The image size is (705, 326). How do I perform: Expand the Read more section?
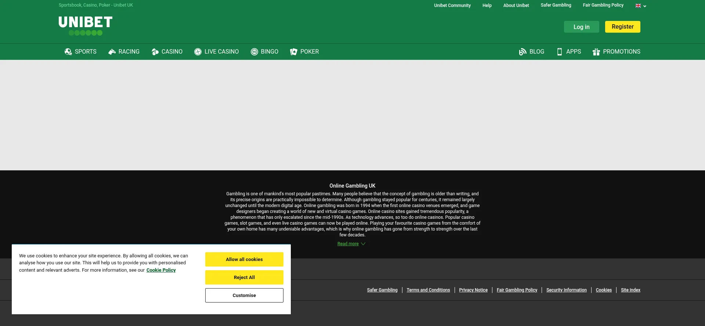click(351, 244)
